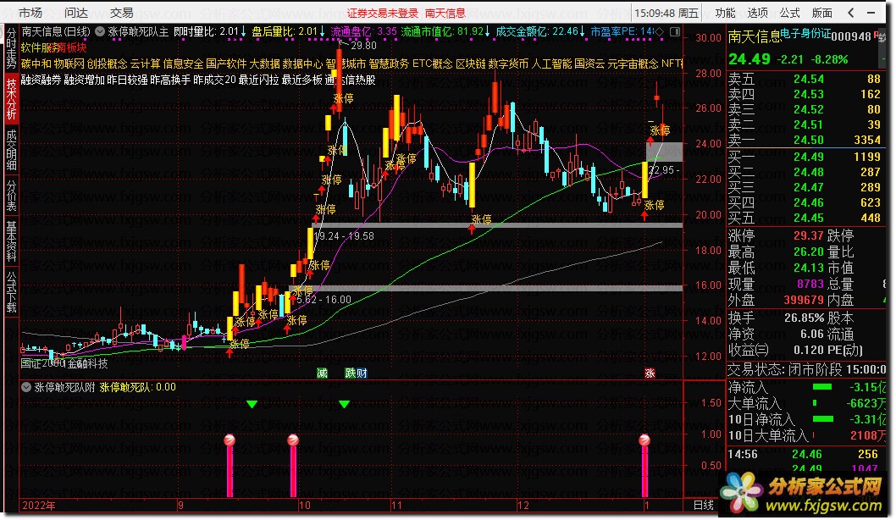Image resolution: width=896 pixels, height=520 pixels.
Task: Open the 功能 menu
Action: pyautogui.click(x=725, y=13)
